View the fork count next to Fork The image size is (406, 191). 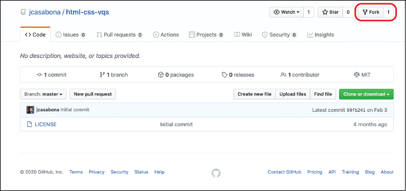coord(389,12)
